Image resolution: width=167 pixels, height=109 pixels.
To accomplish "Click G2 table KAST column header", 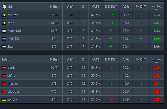I will click(95, 7).
